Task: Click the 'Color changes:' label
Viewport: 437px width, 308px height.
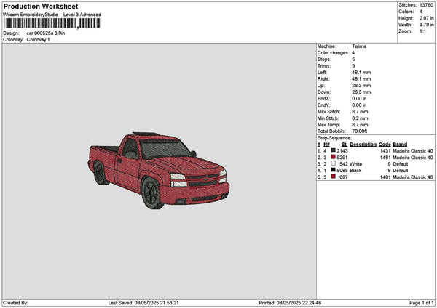Action: click(333, 53)
